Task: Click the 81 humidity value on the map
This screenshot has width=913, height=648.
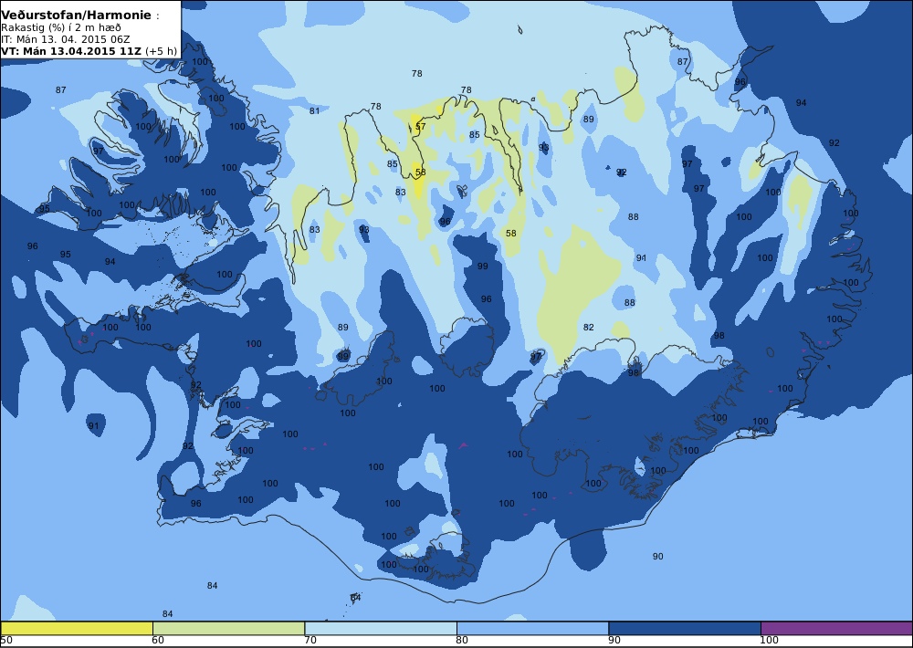Action: point(314,110)
